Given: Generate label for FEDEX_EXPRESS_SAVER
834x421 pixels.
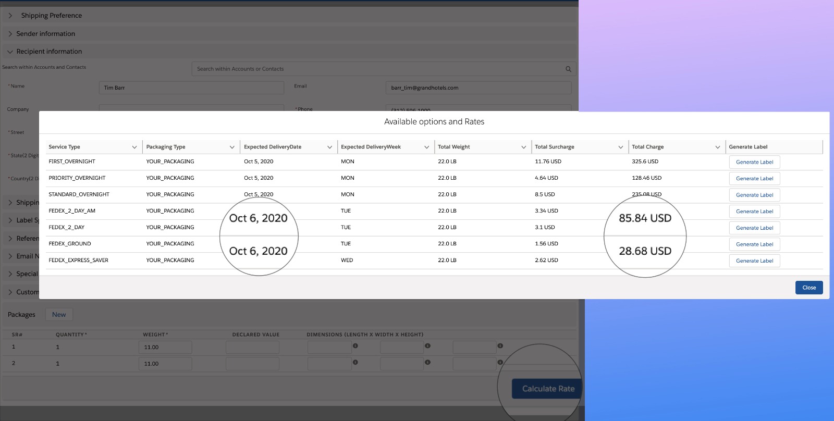Looking at the screenshot, I should (x=754, y=261).
